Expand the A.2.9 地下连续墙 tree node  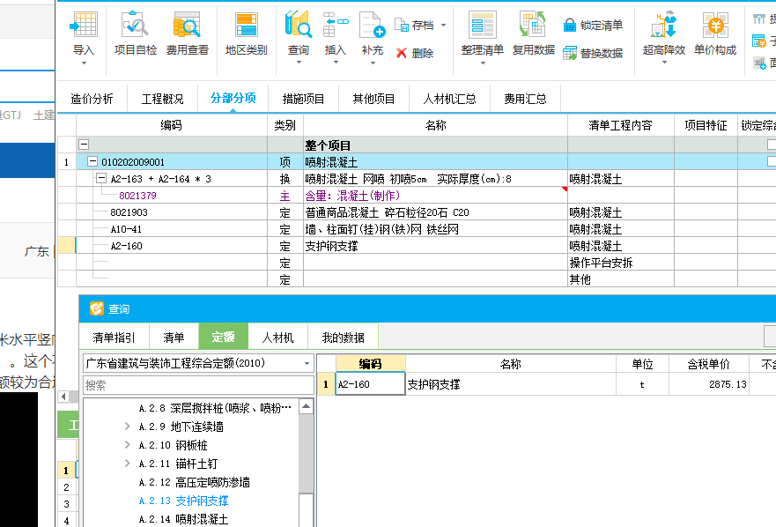click(128, 427)
